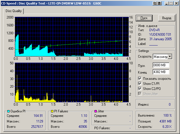Click the magenta Jitter legend square

(x=96, y=112)
